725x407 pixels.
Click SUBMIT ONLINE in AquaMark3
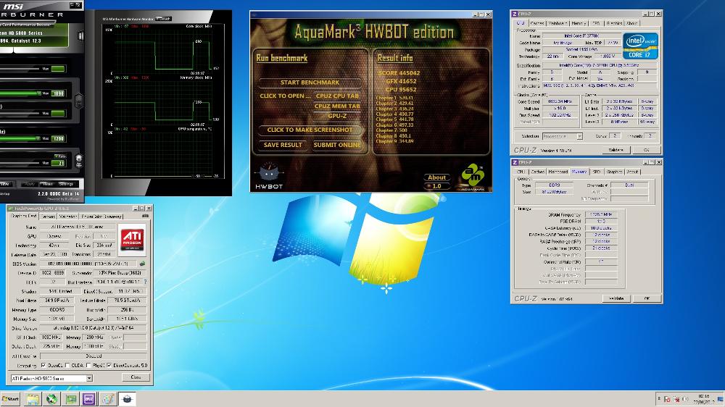pyautogui.click(x=337, y=145)
